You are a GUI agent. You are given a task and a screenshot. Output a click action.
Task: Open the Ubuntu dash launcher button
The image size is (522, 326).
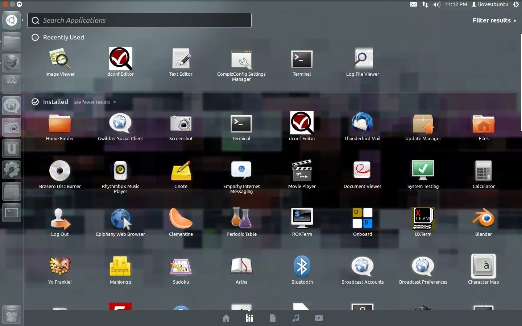[12, 20]
